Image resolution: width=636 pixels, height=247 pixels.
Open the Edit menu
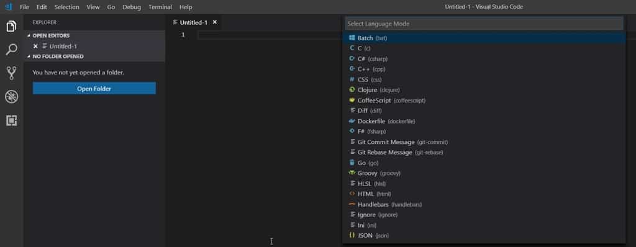point(42,7)
